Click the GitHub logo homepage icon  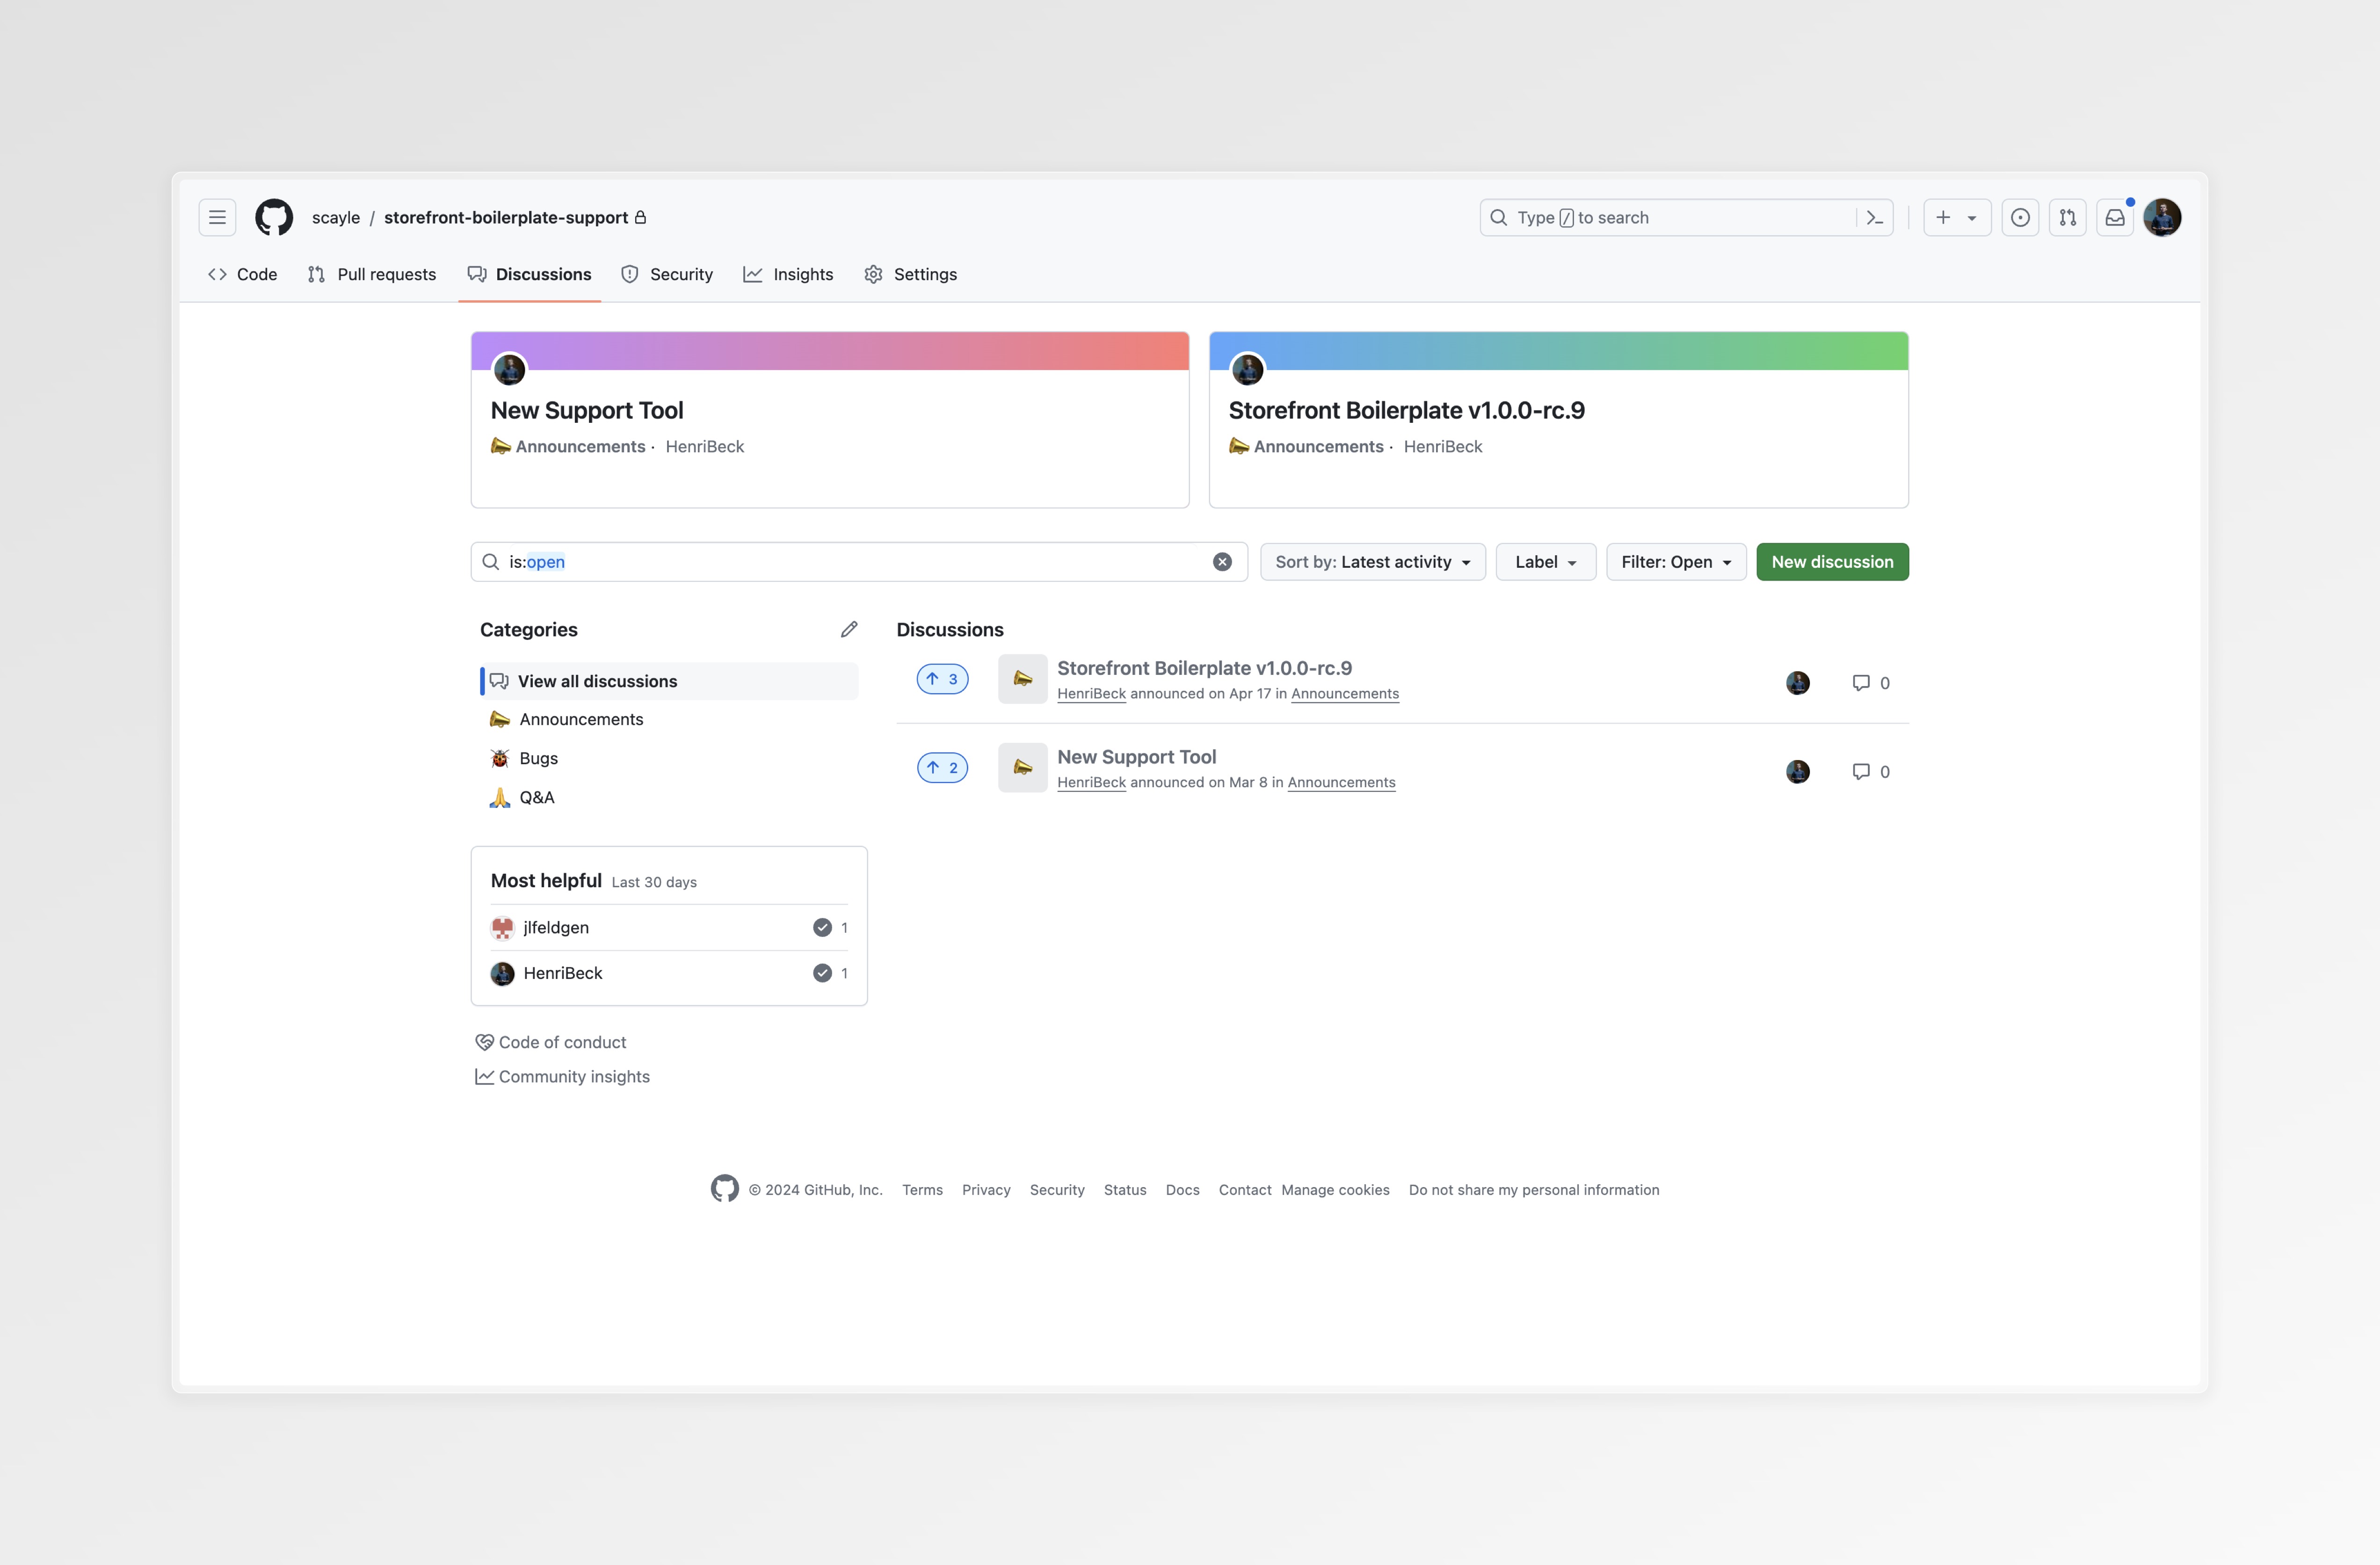[274, 217]
